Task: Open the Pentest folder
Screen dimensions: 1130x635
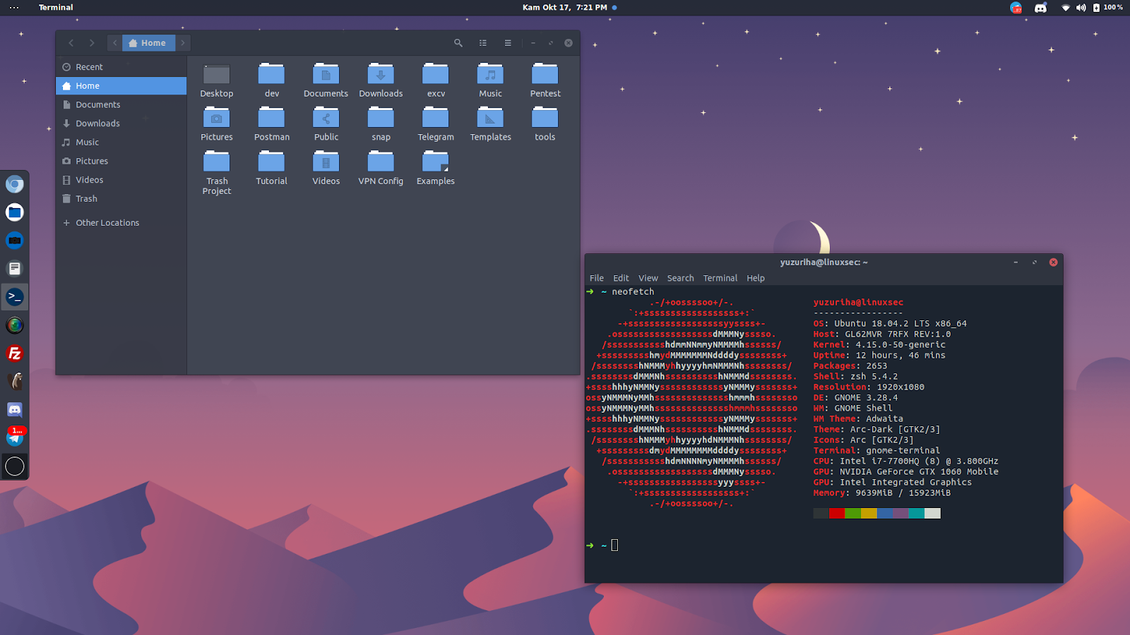Action: tap(545, 78)
